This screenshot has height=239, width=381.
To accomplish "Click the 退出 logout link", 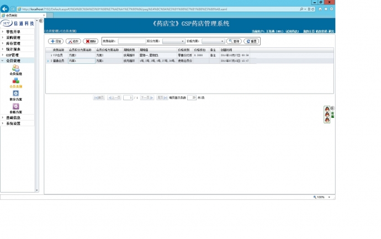I will tap(331, 31).
